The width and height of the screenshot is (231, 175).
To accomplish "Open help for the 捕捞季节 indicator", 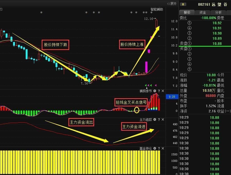I will pos(159,91).
